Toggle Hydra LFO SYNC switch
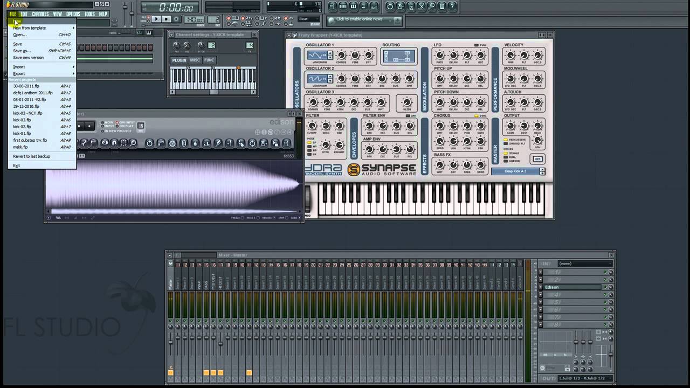Viewport: 690px width, 388px height. 477,45
